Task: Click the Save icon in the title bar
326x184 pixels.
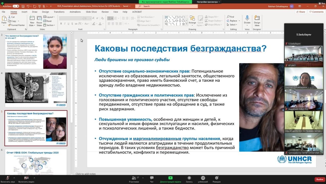Action: click(23, 6)
